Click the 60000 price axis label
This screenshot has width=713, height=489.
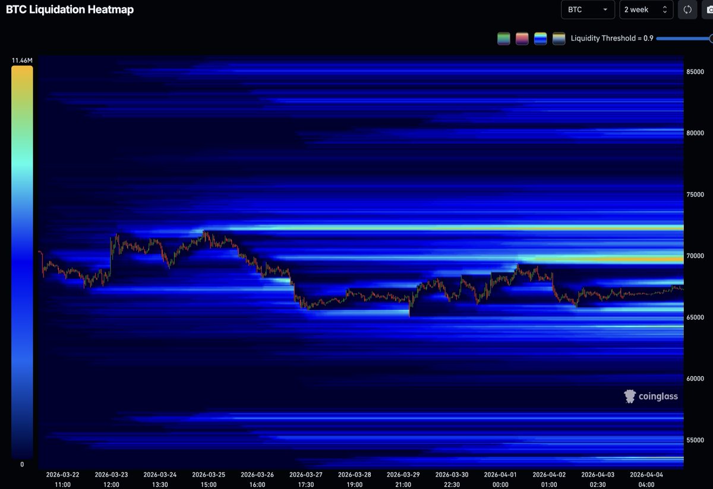(x=695, y=379)
